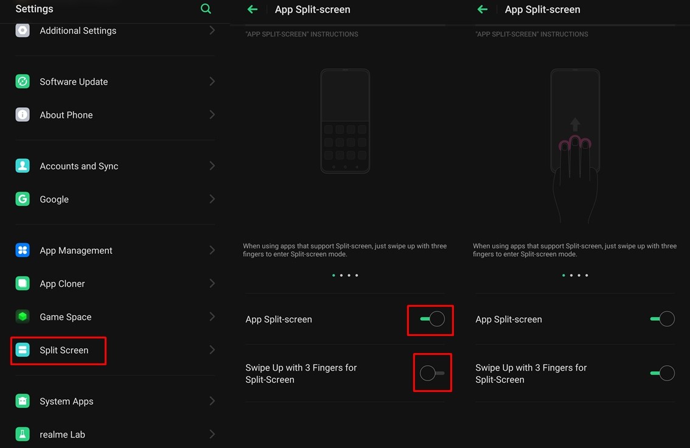The height and width of the screenshot is (448, 690).
Task: Open Split Screen chevron
Action: click(x=212, y=350)
